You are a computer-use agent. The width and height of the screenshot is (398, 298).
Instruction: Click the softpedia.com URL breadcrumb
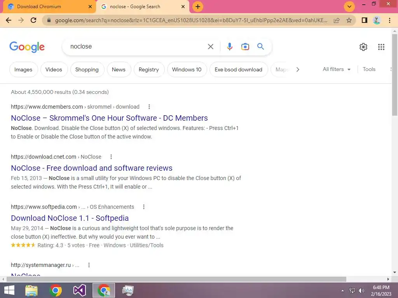pyautogui.click(x=72, y=207)
